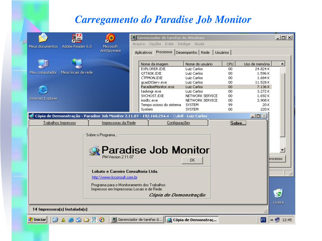Open Meus locais de rede icon

tap(77, 67)
